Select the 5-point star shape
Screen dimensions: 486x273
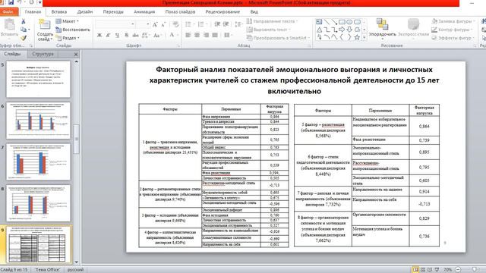(x=357, y=37)
